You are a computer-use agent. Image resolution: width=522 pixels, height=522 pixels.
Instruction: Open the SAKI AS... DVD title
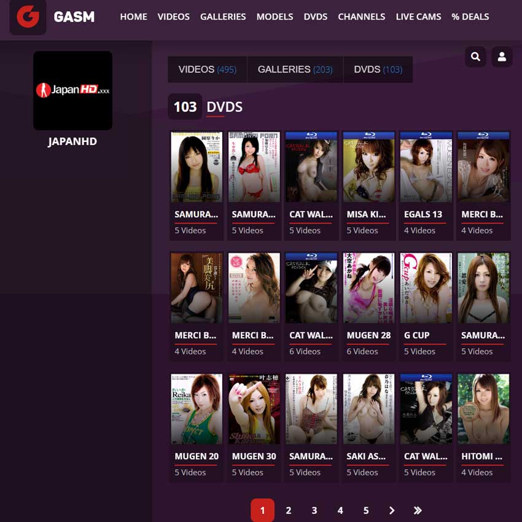pyautogui.click(x=366, y=456)
